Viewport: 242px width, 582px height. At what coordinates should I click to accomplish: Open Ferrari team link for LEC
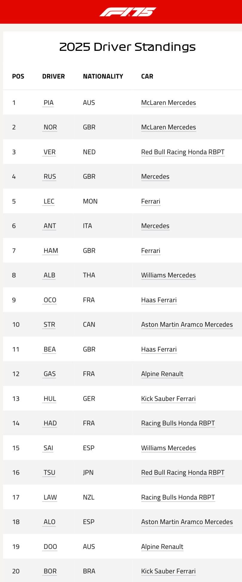click(151, 201)
